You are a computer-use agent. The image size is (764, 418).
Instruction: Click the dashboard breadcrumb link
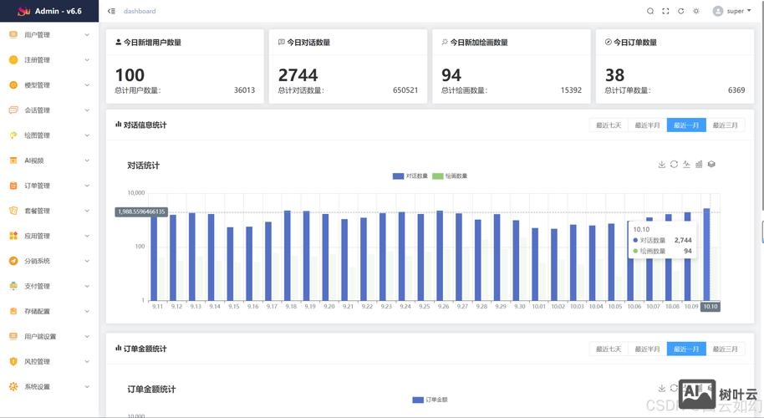140,12
